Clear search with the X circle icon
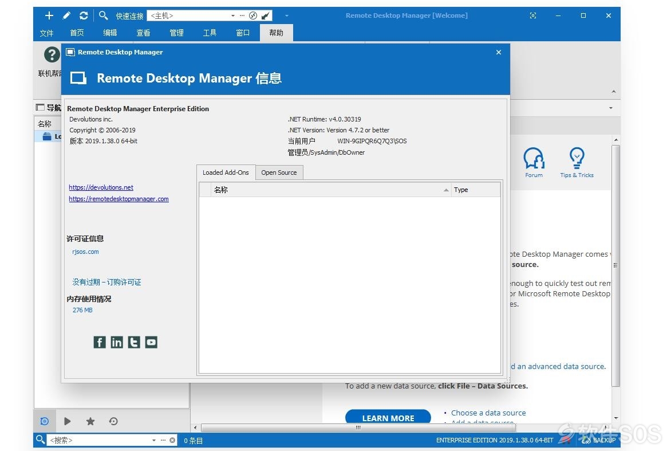This screenshot has width=671, height=451. pos(172,440)
